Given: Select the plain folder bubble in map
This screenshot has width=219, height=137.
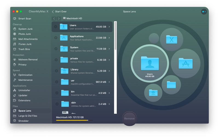Looking at the screenshot, I should (x=171, y=85).
